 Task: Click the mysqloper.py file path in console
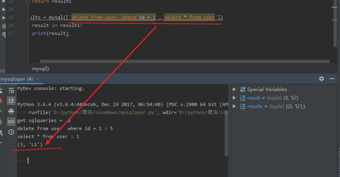pyautogui.click(x=104, y=112)
